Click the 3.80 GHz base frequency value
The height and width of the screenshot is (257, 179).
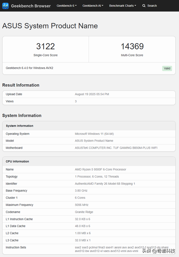pos(81,191)
